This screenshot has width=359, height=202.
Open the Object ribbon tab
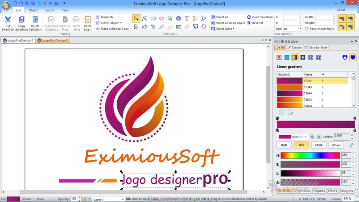[x=33, y=10]
